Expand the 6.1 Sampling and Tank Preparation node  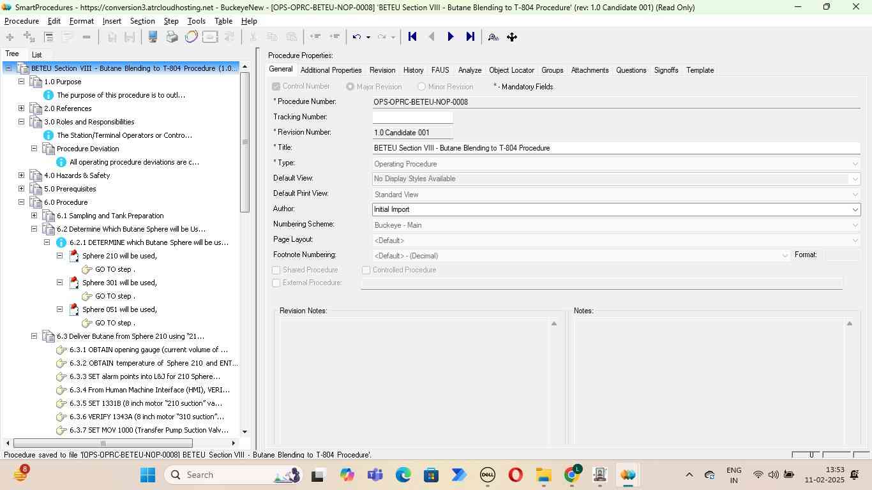point(34,216)
